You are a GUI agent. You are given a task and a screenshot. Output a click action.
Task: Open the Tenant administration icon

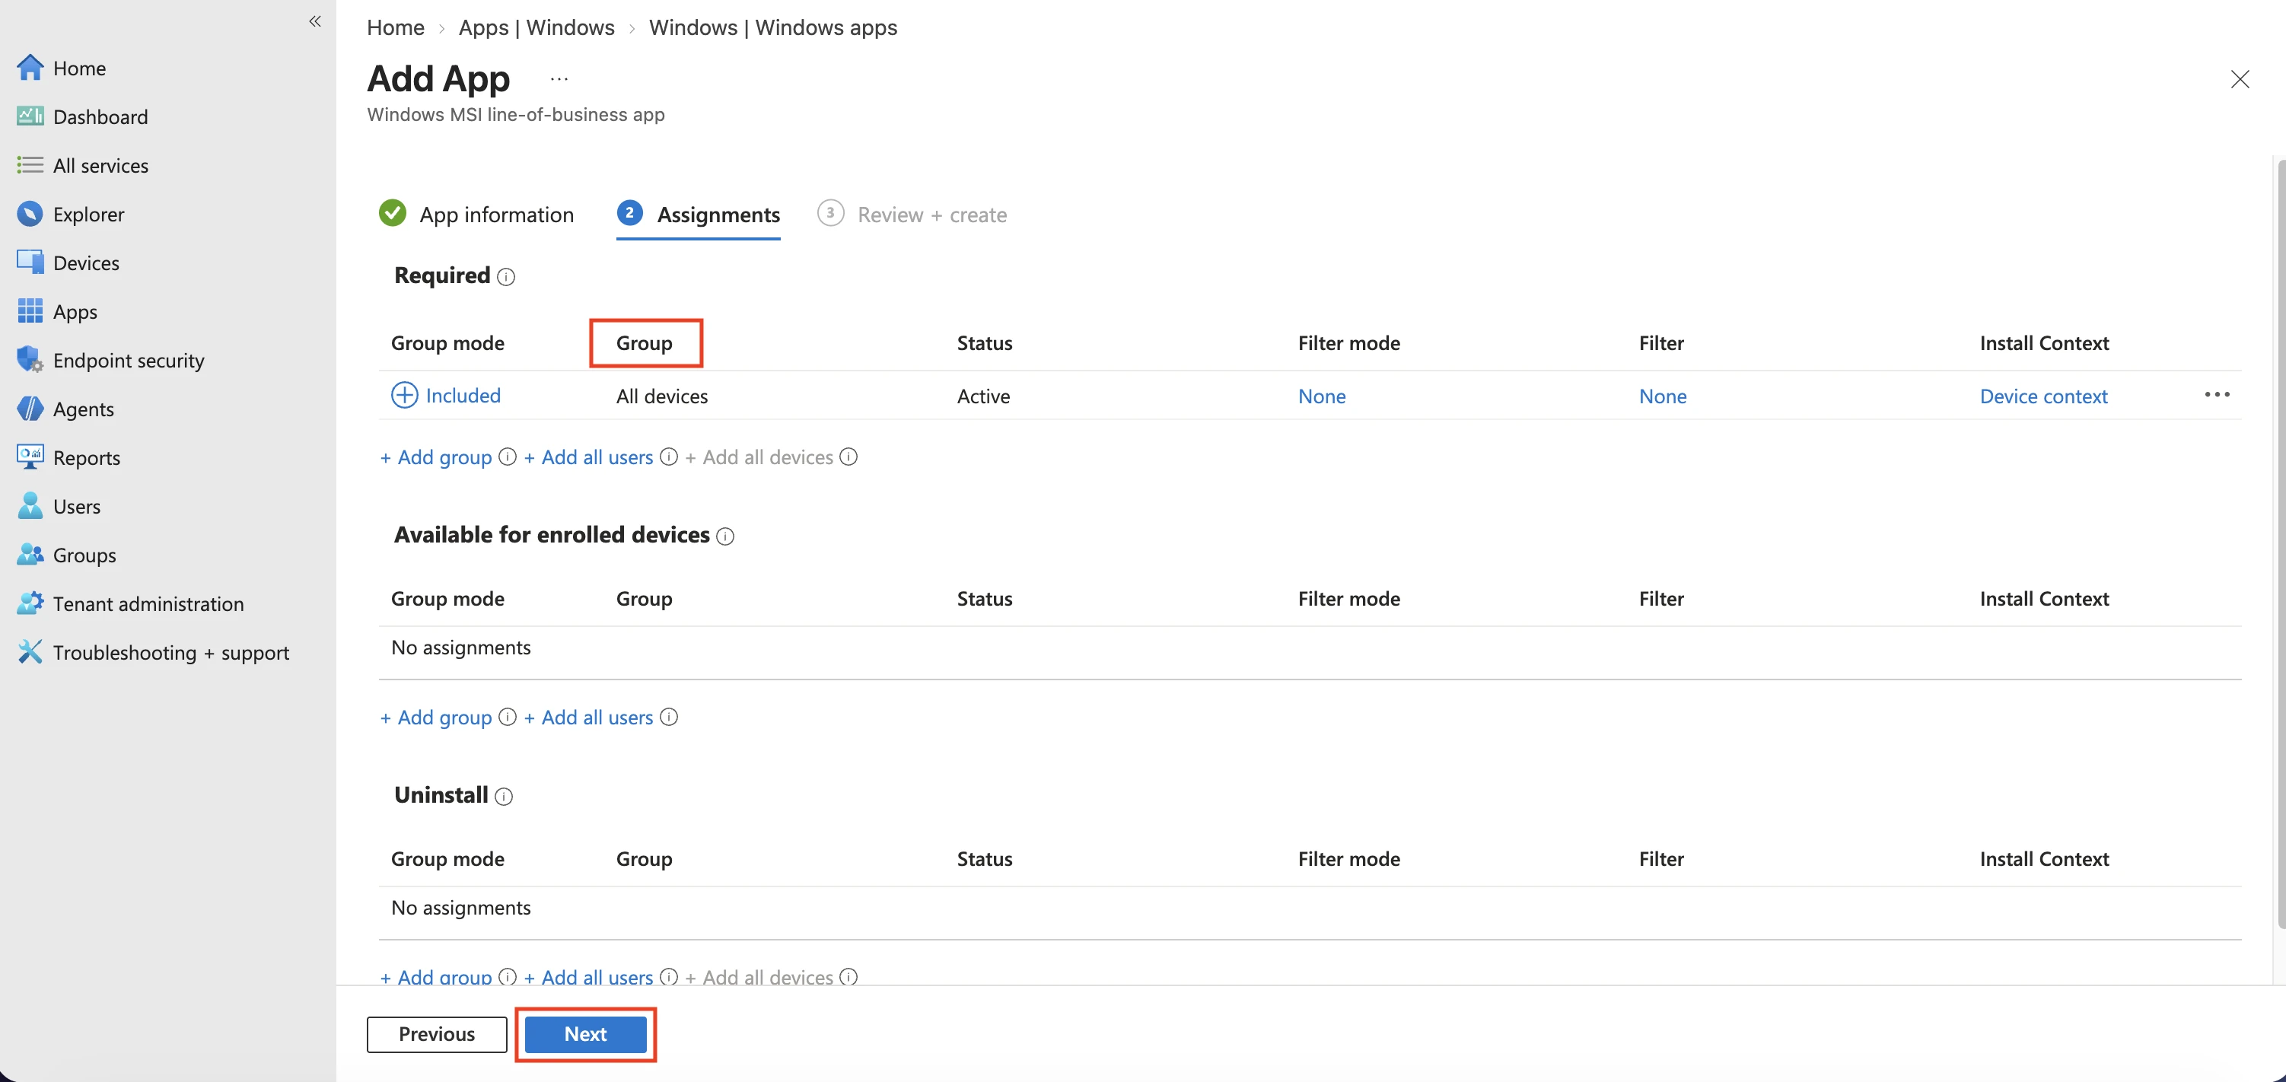(30, 603)
